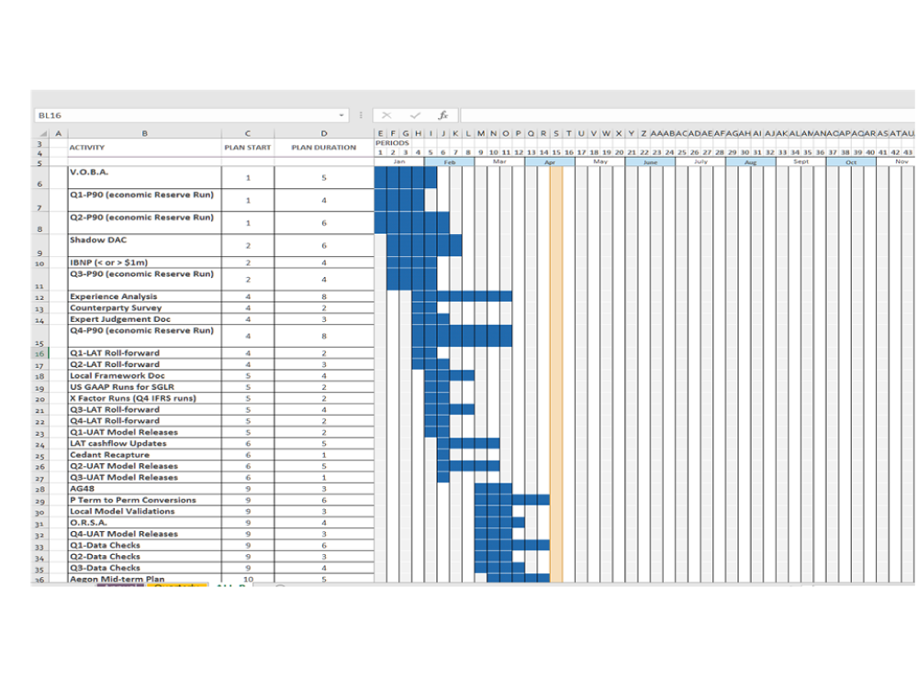The image size is (918, 688).
Task: Select the V.O.B.A. activity cell
Action: coord(145,177)
